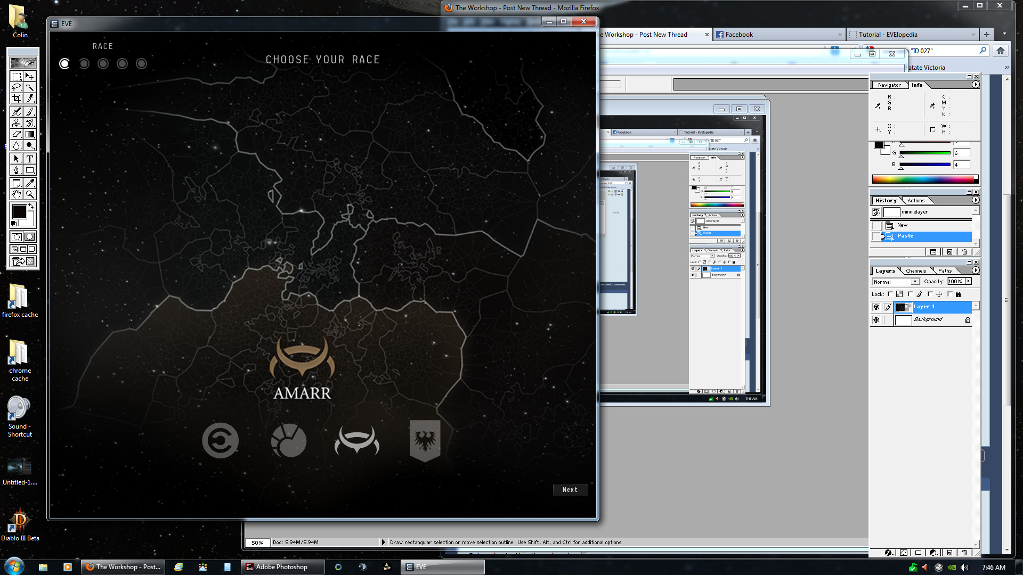1023x575 pixels.
Task: Switch to the Actions tab
Action: tap(915, 200)
